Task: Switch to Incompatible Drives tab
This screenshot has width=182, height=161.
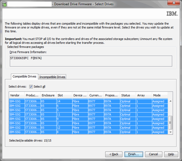Action: 52,77
